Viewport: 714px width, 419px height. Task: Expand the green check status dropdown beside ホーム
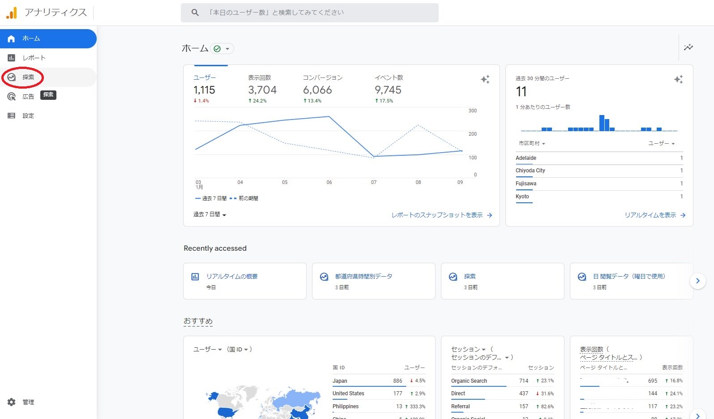pyautogui.click(x=222, y=49)
